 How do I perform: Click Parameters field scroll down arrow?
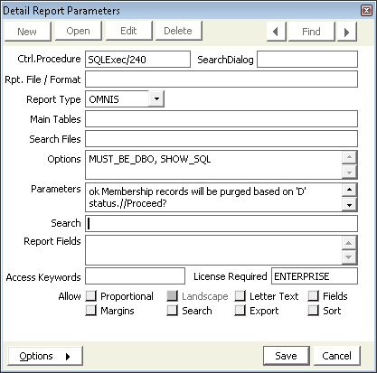(x=349, y=205)
